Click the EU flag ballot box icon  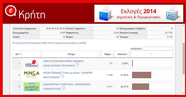pyautogui.click(x=105, y=14)
